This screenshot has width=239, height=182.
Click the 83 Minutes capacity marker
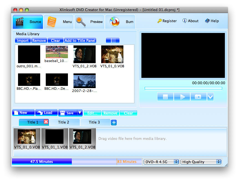coord(127,162)
